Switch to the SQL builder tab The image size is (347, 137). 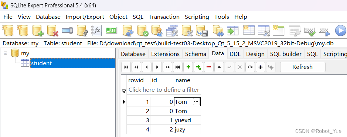coord(286,54)
